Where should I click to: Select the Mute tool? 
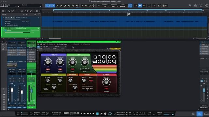pos(69,6)
